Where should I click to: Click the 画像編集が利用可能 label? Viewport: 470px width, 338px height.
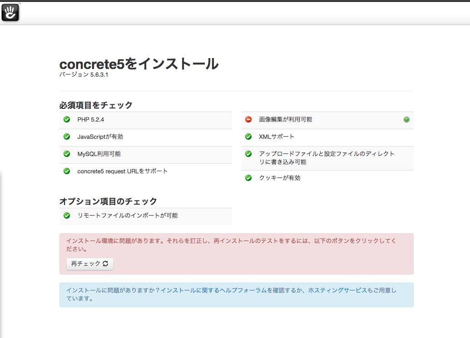(285, 119)
